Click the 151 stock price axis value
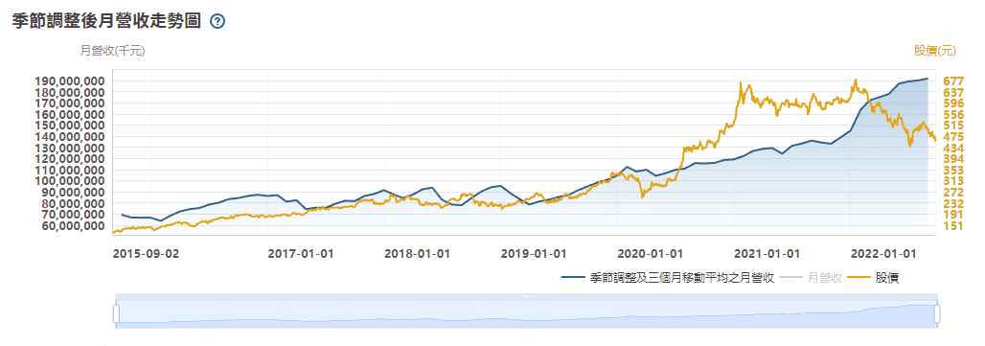Screen dimensions: 985x346 click(x=953, y=225)
